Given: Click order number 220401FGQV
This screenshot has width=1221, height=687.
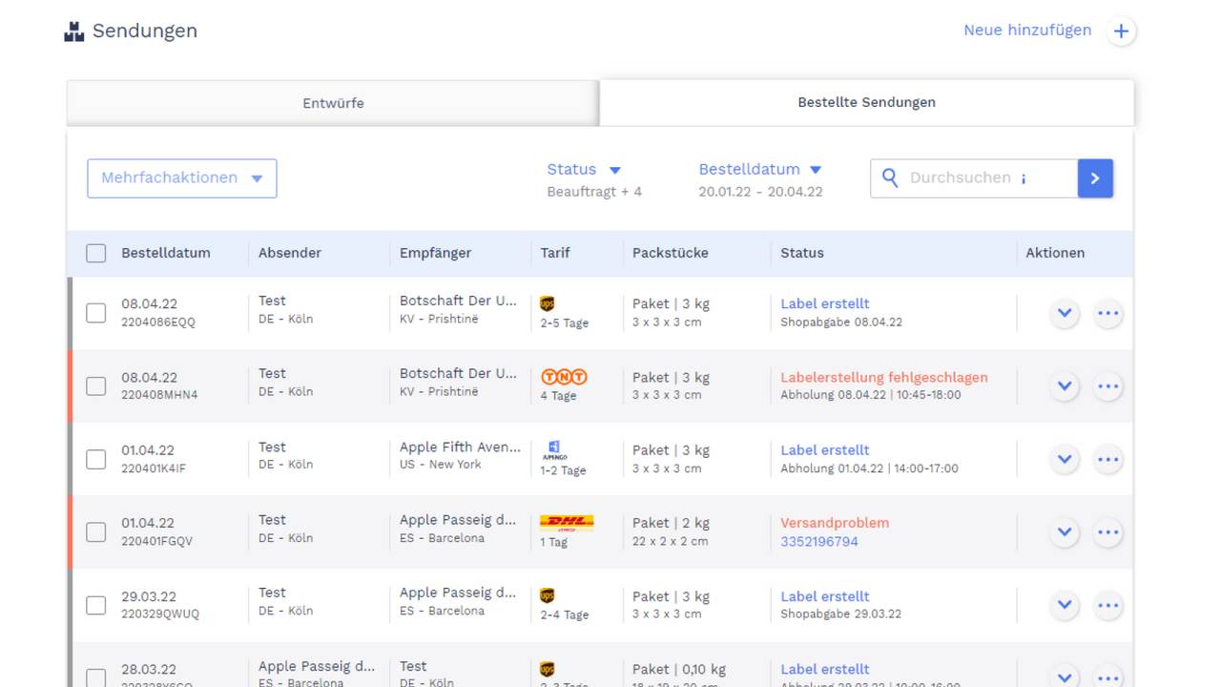Looking at the screenshot, I should pos(156,541).
